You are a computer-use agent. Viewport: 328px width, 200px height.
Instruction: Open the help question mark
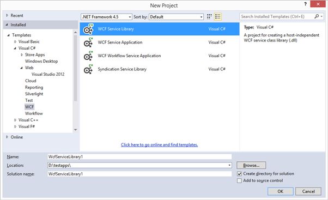click(x=306, y=4)
